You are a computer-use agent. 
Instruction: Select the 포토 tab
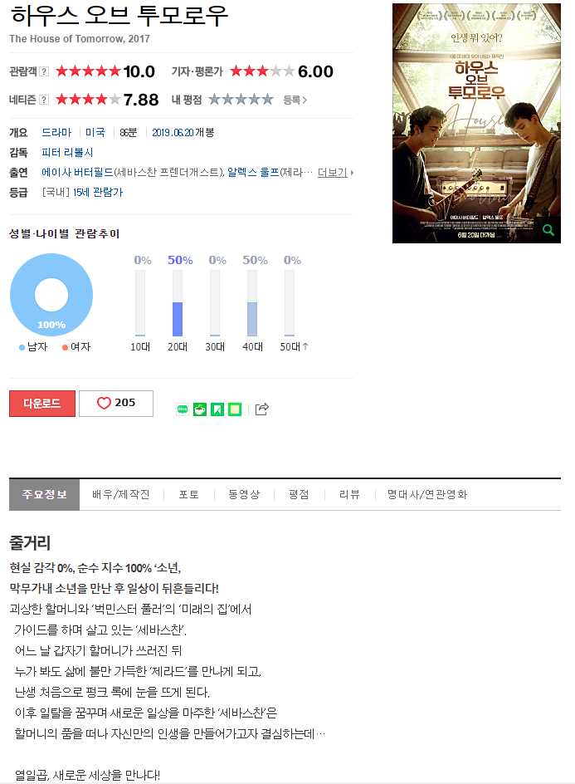[189, 494]
